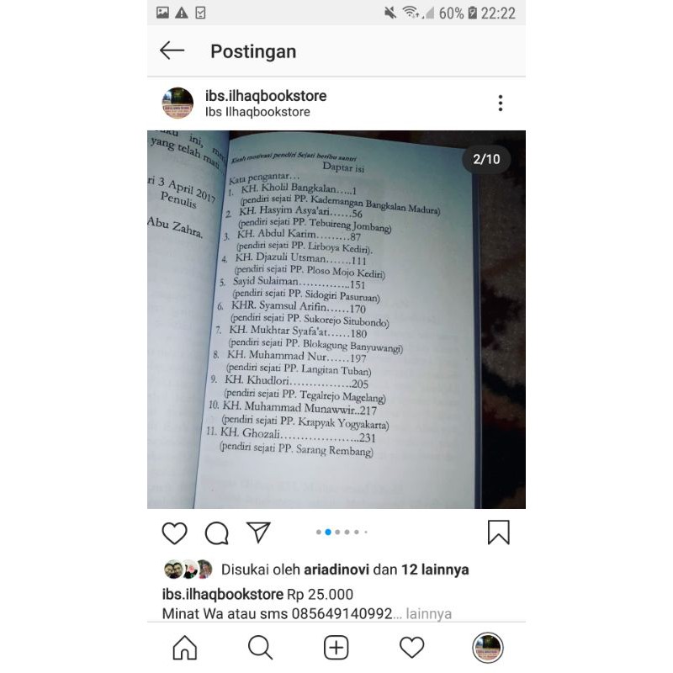Share post via paper plane icon

point(258,533)
